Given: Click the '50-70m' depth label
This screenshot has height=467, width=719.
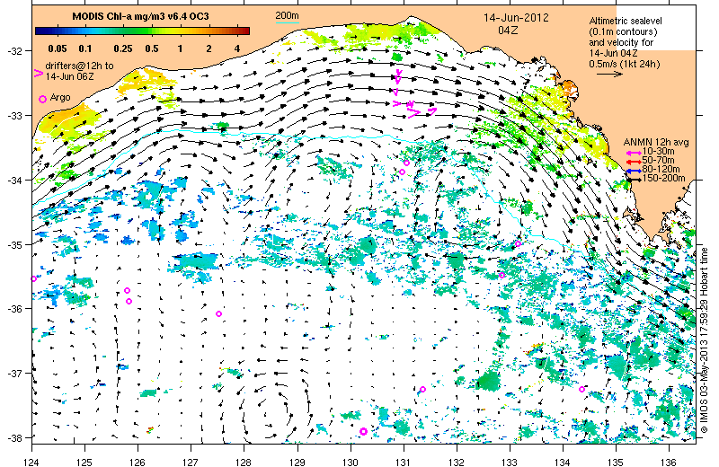Looking at the screenshot, I should tap(658, 161).
